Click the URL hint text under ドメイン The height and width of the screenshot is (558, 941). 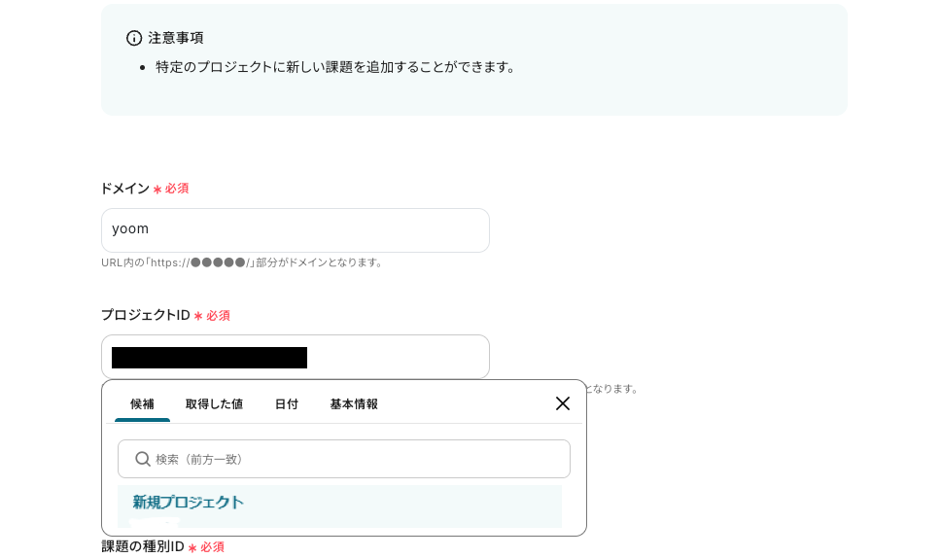(x=243, y=262)
